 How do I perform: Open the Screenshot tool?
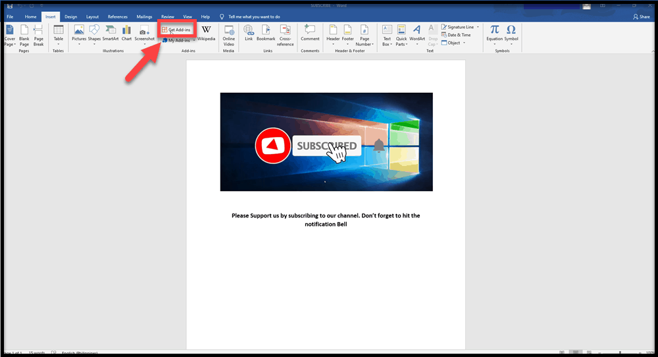pos(144,36)
